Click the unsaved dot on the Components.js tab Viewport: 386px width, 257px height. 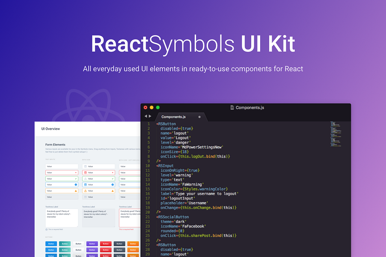[199, 117]
